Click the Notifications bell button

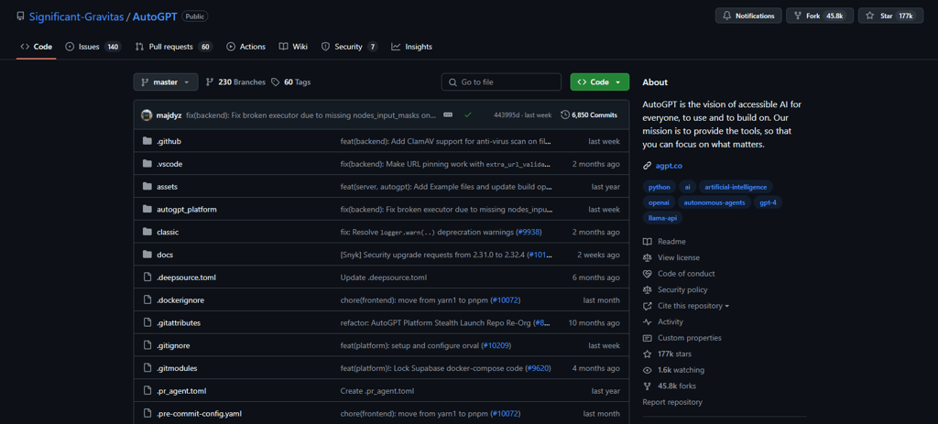point(748,16)
